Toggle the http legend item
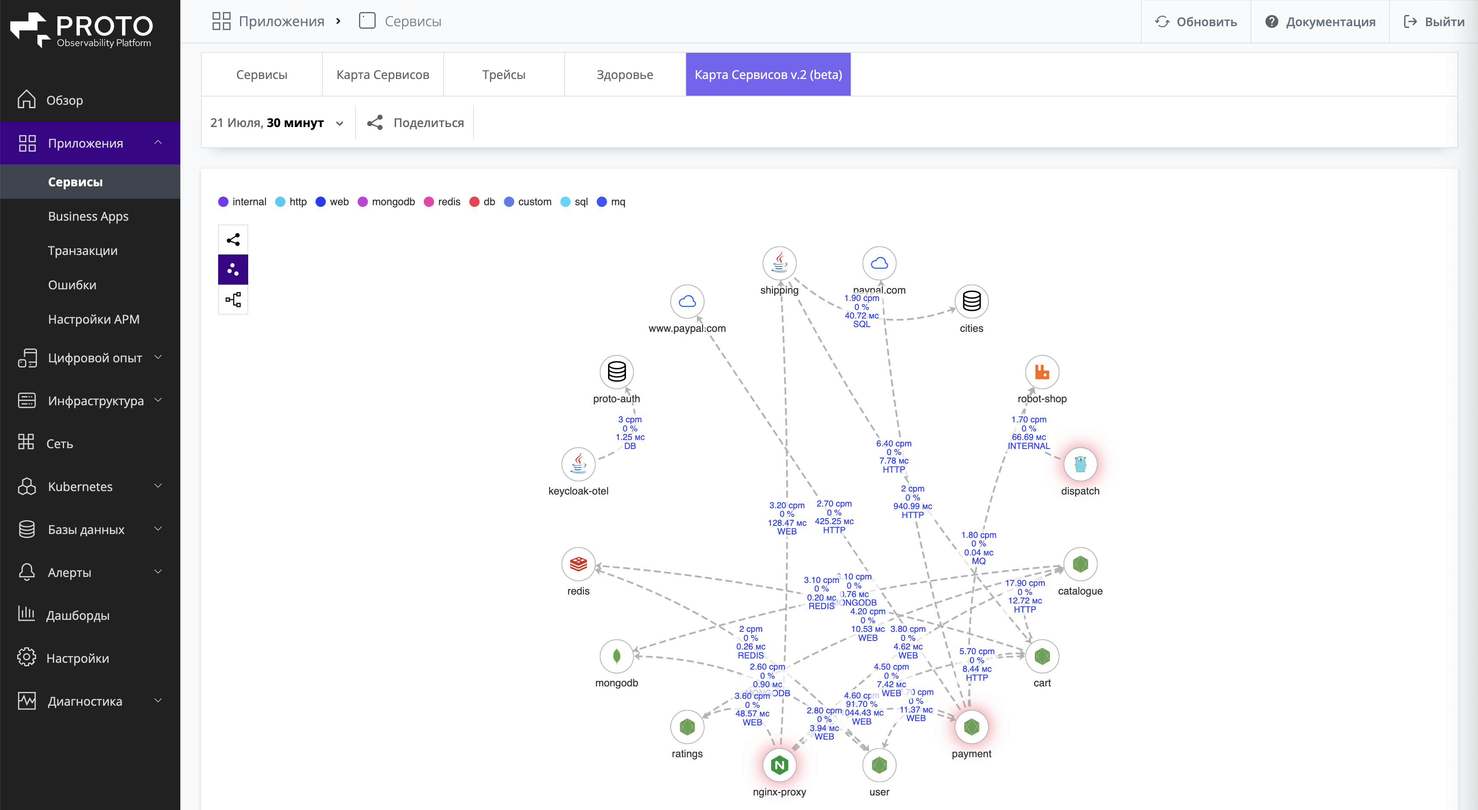Image resolution: width=1478 pixels, height=810 pixels. 291,202
